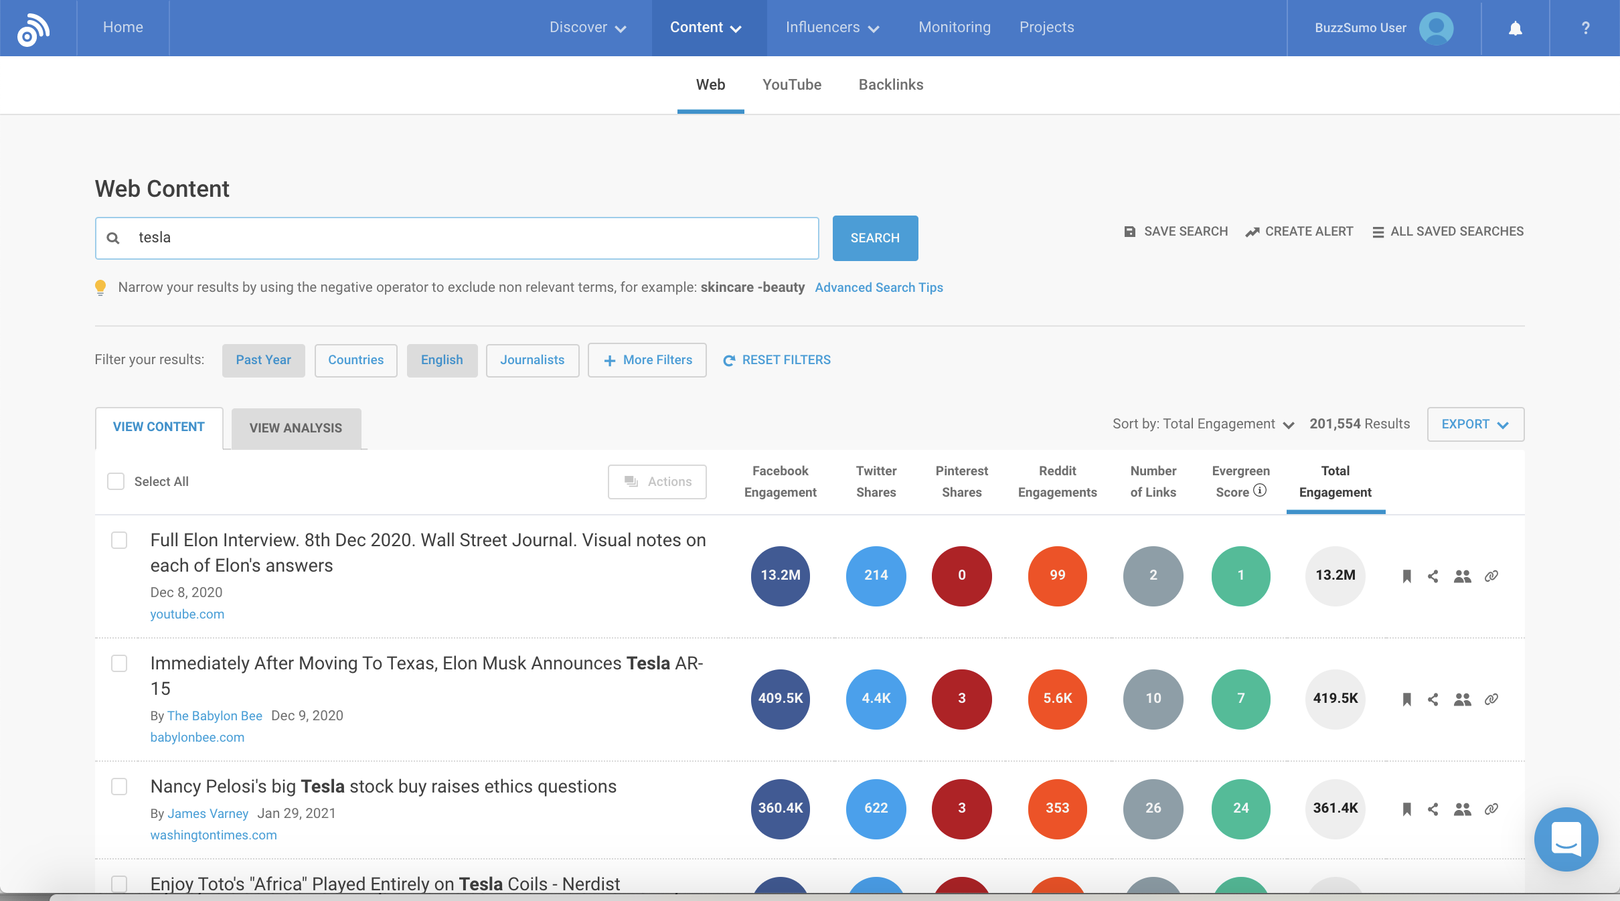Check the first result's checkbox
1620x901 pixels.
click(118, 540)
